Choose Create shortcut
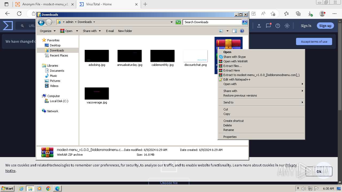The height and width of the screenshot is (192, 342). 261,121
